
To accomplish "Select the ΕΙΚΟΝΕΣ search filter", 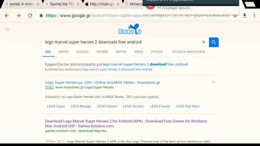I will click(x=102, y=52).
